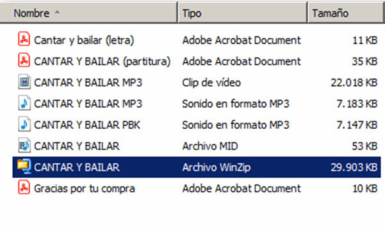Click the 29.903 KB size of WinZip file
This screenshot has height=232, width=385.
[354, 167]
